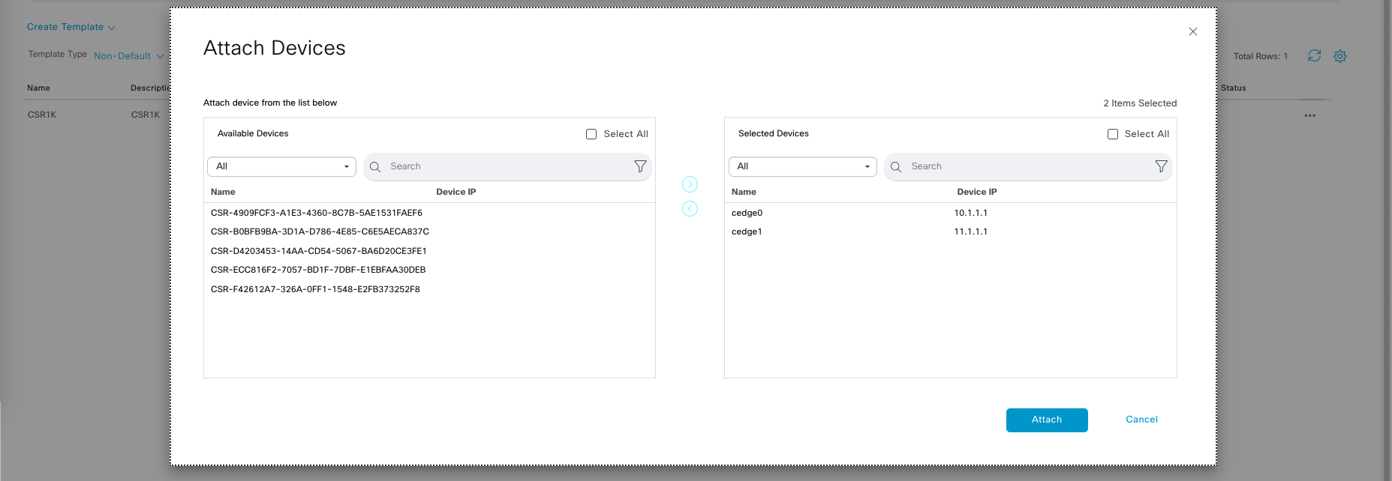
Task: Select cedge1 in Selected Devices list
Action: coord(747,232)
